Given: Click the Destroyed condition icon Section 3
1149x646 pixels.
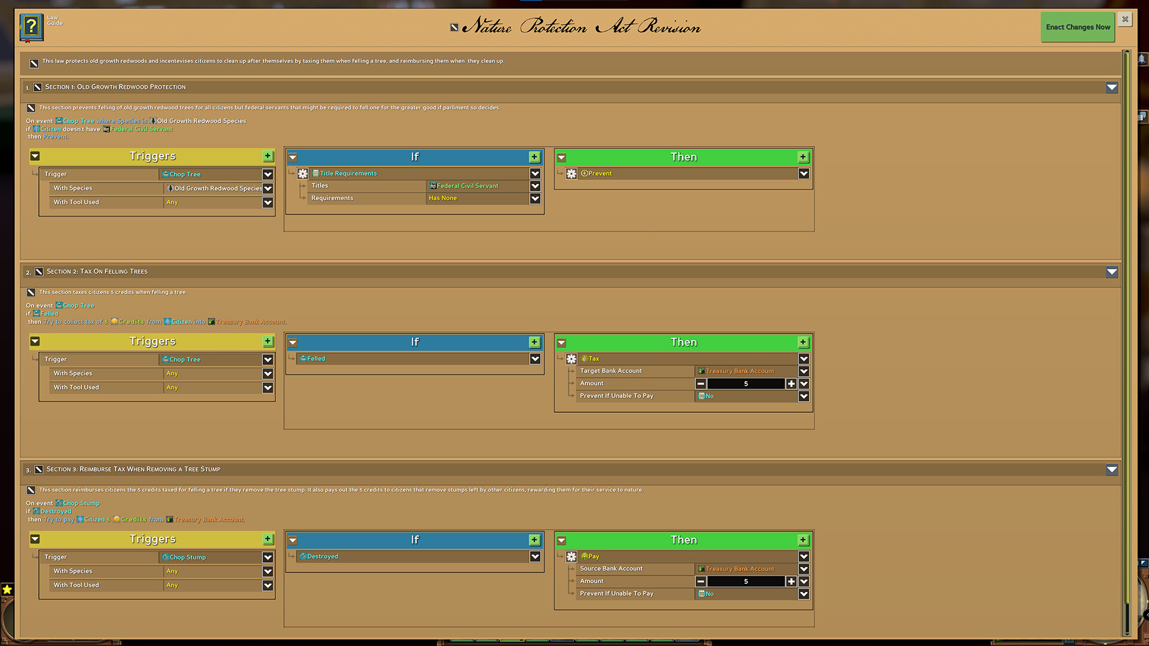Looking at the screenshot, I should pos(303,556).
